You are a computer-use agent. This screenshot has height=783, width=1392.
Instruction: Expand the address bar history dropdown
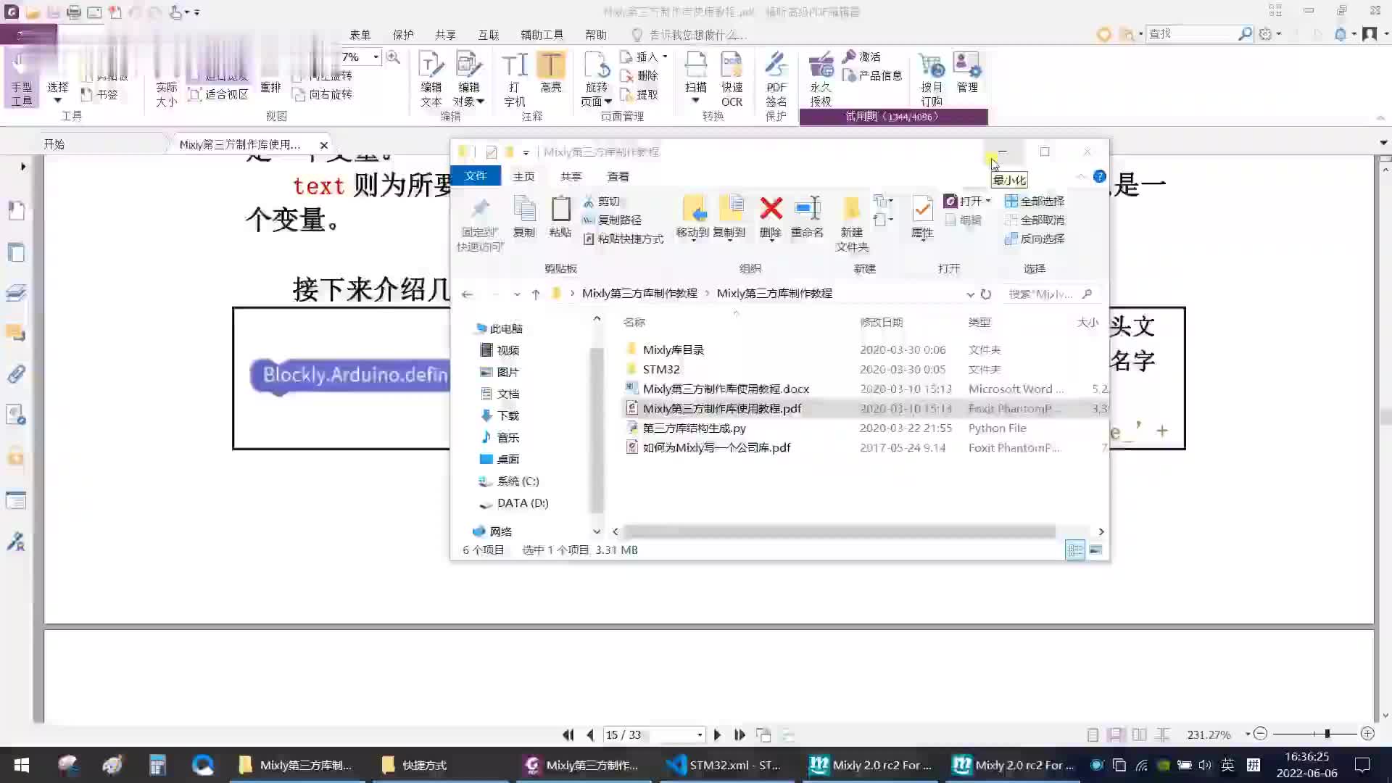coord(970,294)
